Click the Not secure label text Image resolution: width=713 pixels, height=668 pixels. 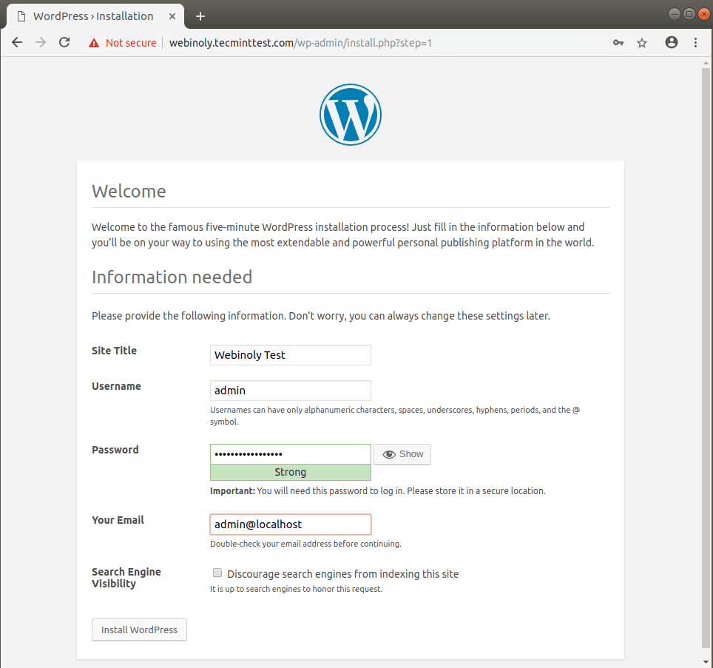(x=131, y=43)
